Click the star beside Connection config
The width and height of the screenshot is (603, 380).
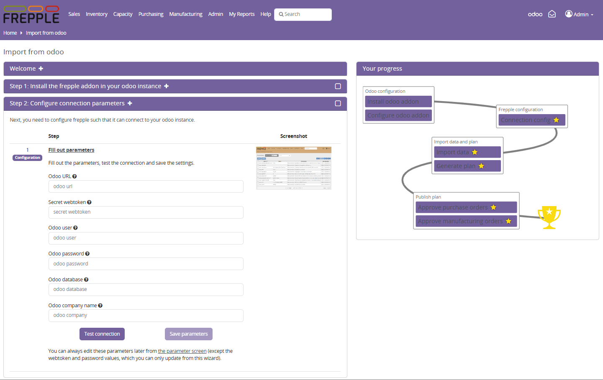point(556,120)
